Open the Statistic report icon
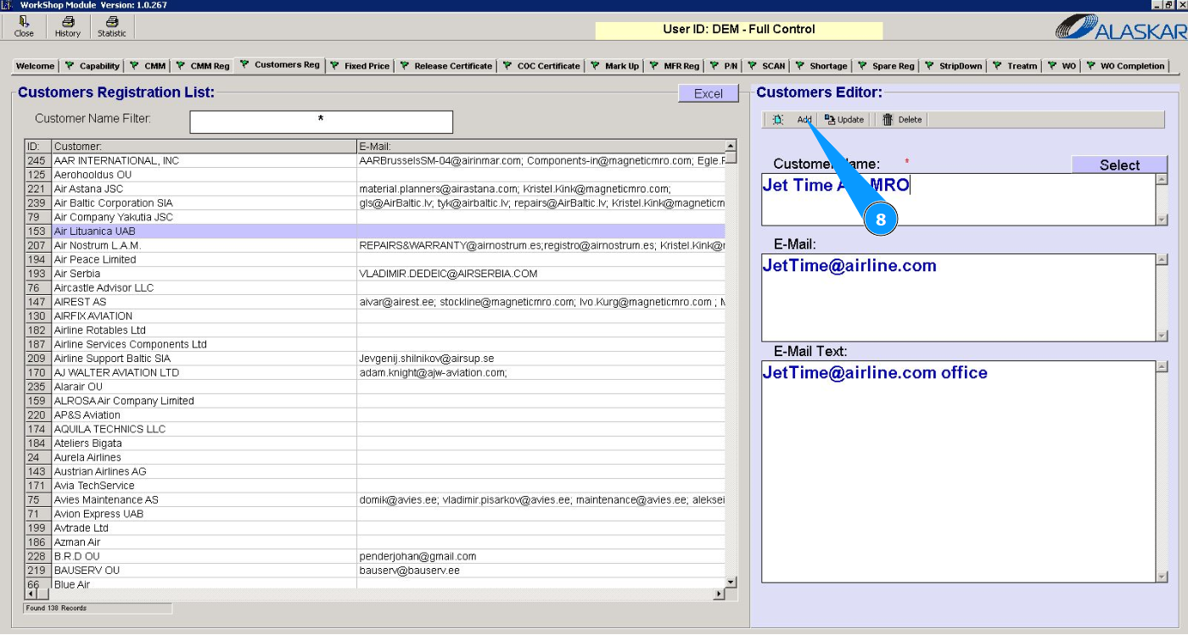Screen dimensions: 1188x635 (x=111, y=22)
